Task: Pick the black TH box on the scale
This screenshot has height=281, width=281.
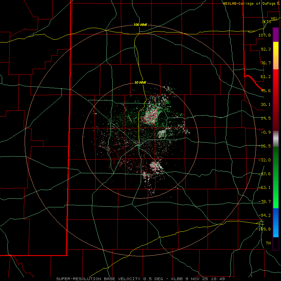Action: tap(276, 244)
